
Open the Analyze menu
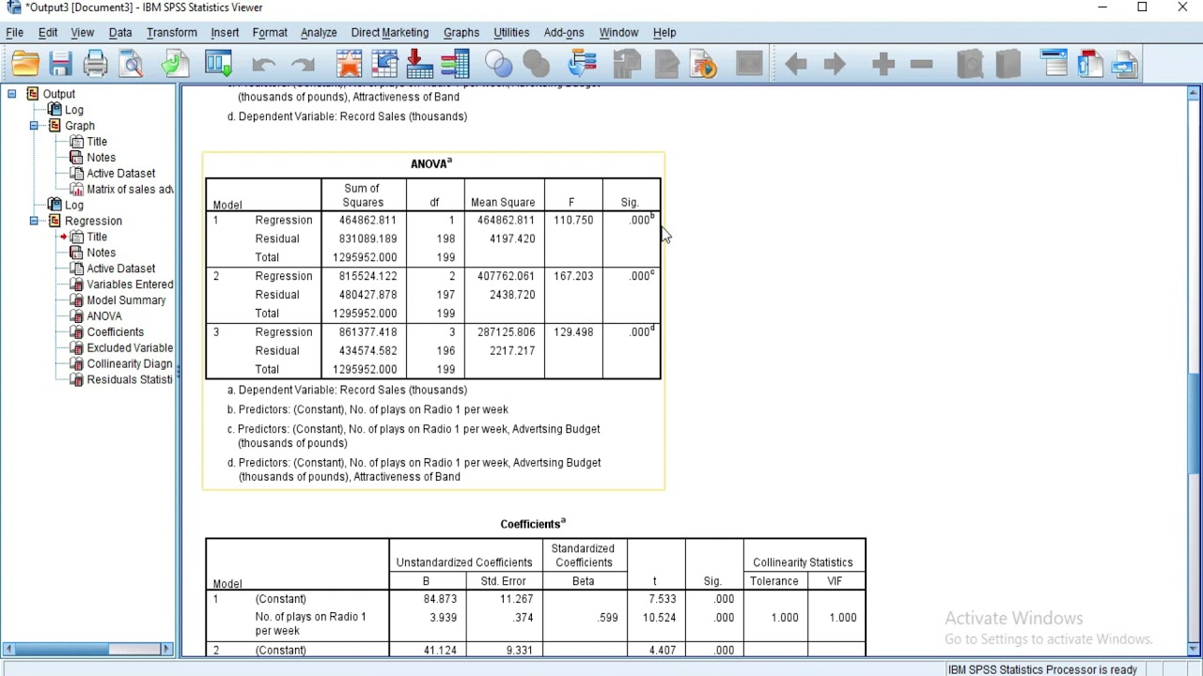(x=319, y=32)
